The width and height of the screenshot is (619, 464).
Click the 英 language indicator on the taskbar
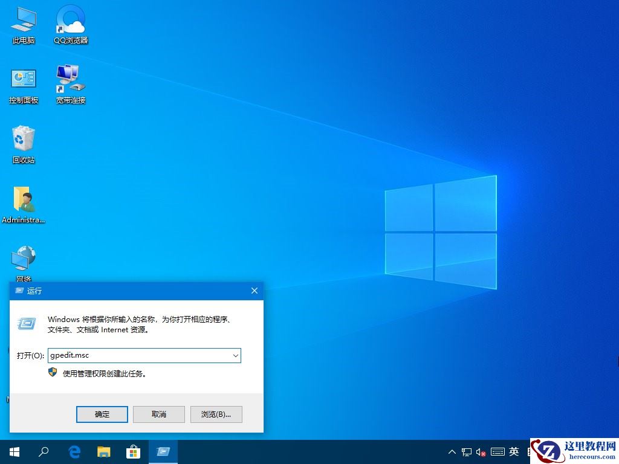point(513,451)
